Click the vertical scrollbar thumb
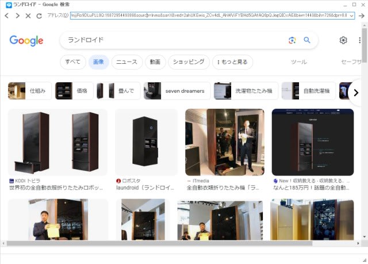The height and width of the screenshot is (264, 368). [x=364, y=45]
